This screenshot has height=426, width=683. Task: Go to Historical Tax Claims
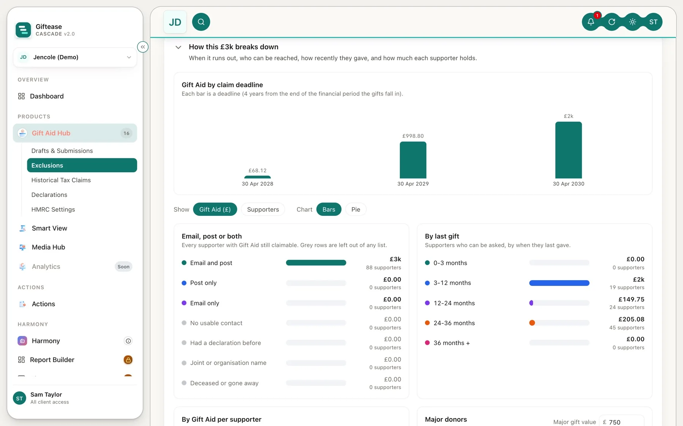pyautogui.click(x=61, y=180)
